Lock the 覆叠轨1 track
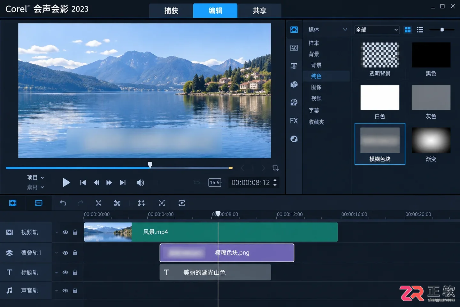 pyautogui.click(x=75, y=253)
